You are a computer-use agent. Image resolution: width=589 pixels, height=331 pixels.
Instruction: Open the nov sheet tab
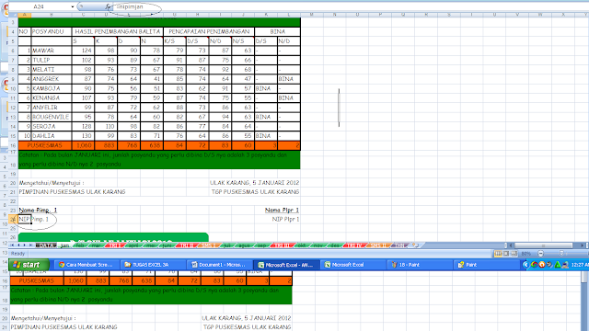318,245
